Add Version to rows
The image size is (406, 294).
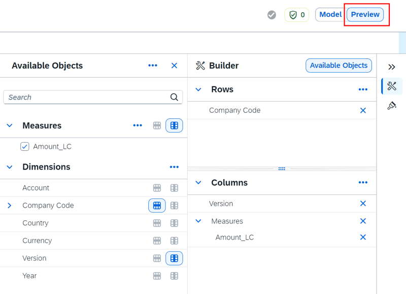click(157, 258)
